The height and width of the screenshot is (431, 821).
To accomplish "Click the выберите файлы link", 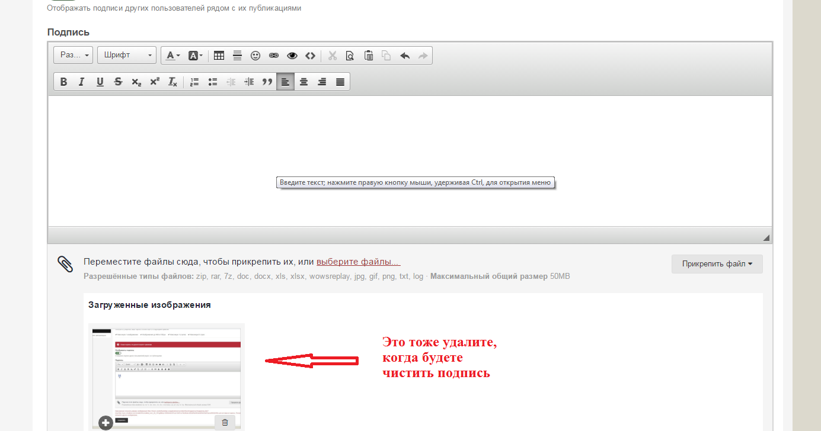I will pos(358,262).
